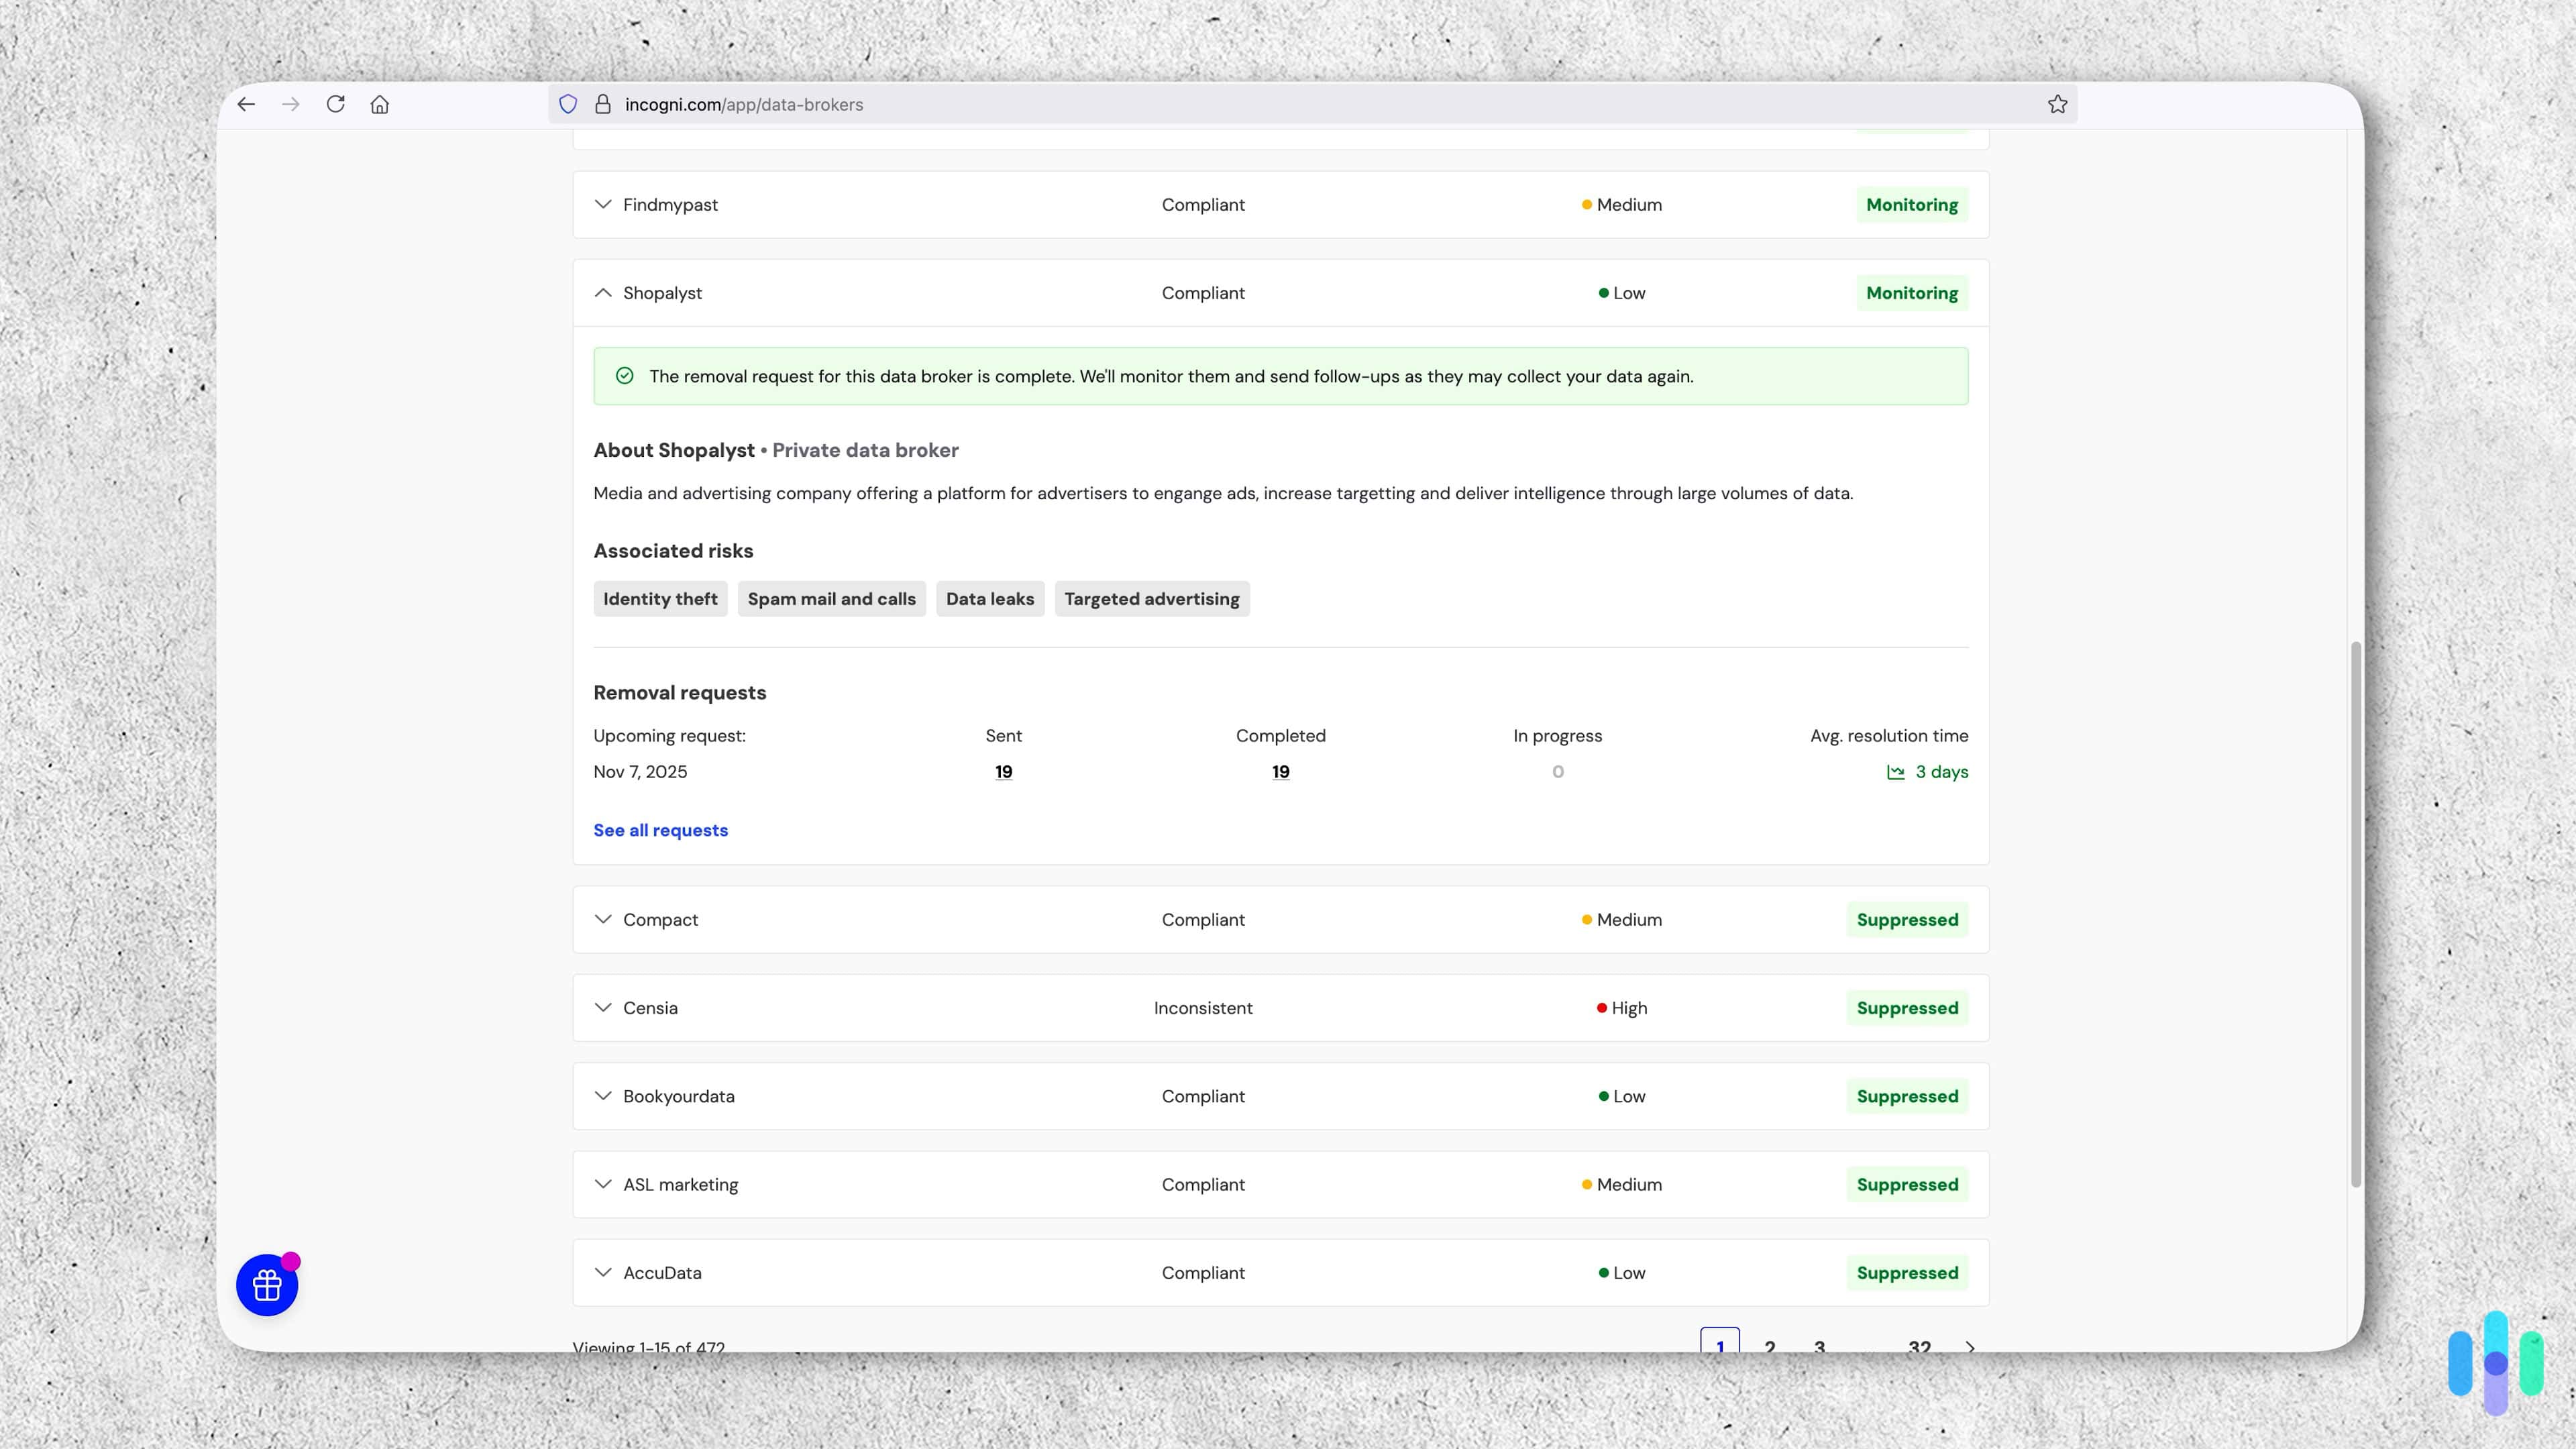Click the browser forward arrow
The image size is (2576, 1449).
pos(291,104)
